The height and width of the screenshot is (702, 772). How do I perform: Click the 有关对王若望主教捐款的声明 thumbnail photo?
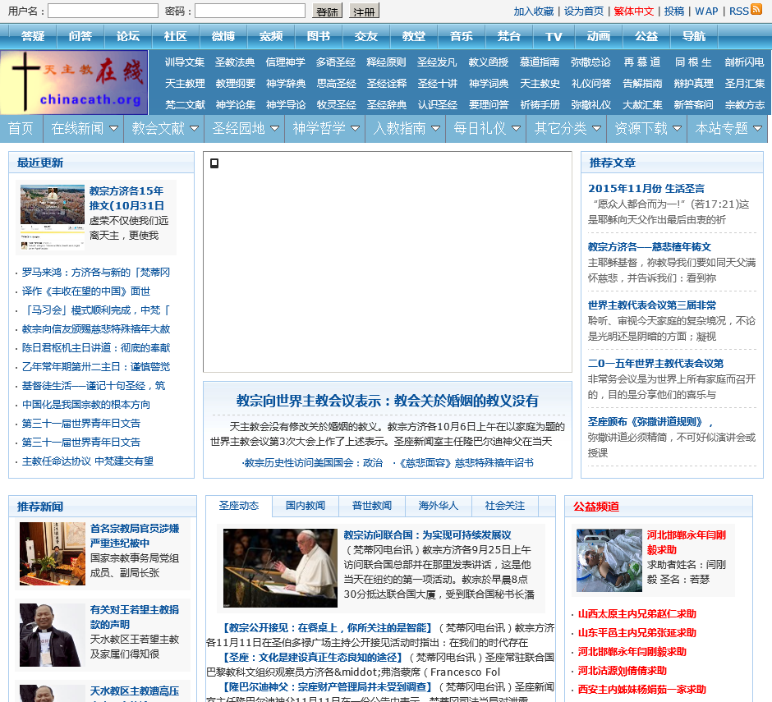pyautogui.click(x=53, y=635)
